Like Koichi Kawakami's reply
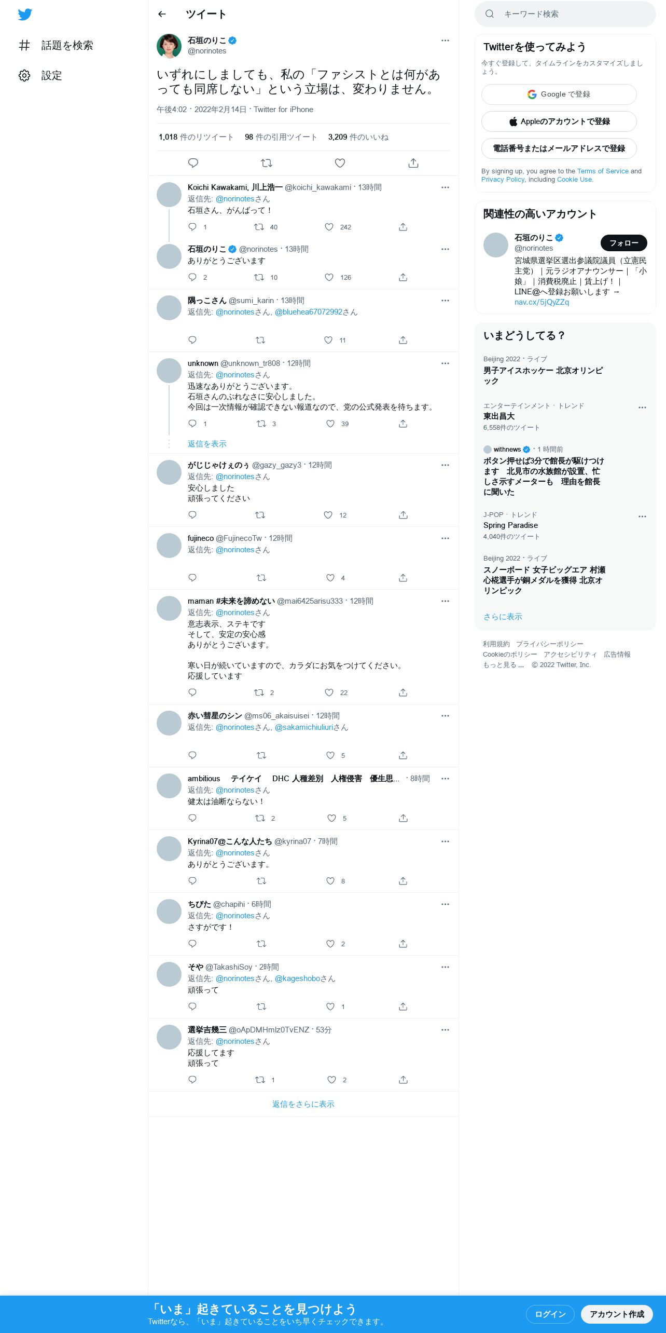The image size is (666, 1333). tap(329, 227)
